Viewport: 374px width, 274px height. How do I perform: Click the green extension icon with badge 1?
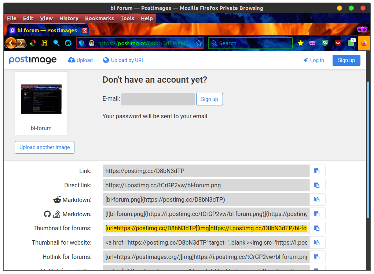pos(352,43)
